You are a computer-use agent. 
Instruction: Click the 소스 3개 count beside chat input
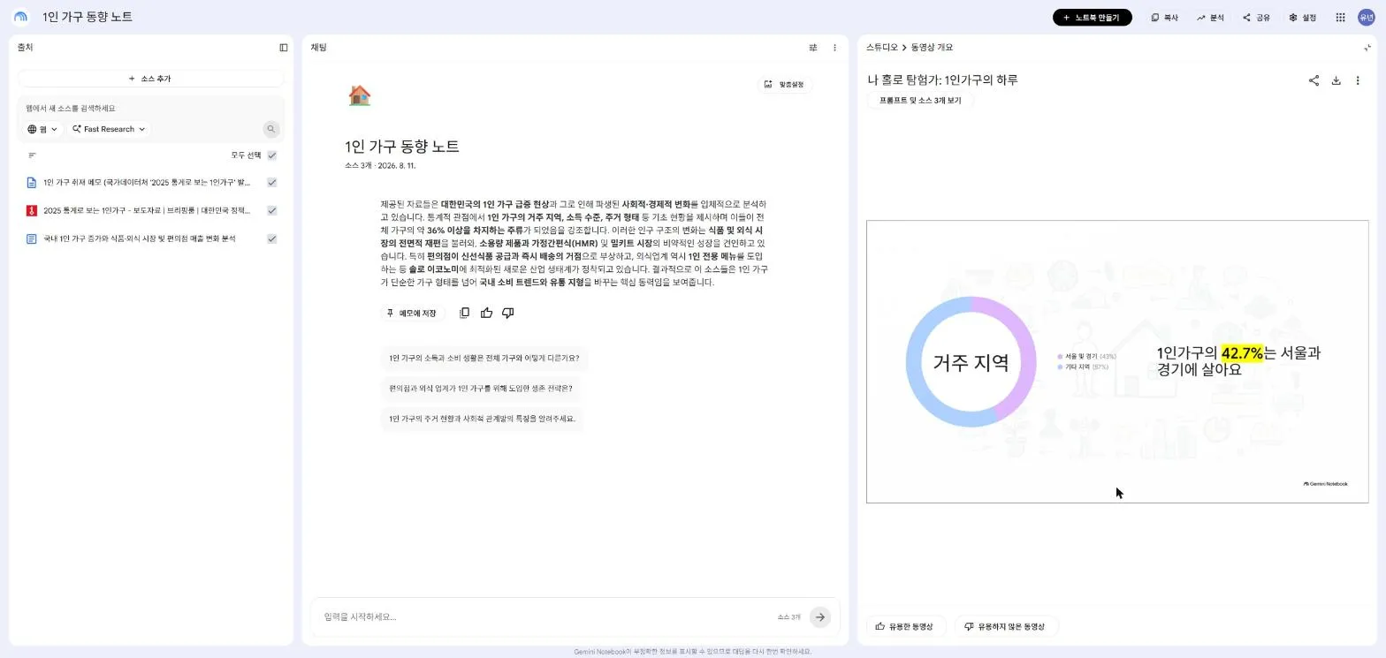click(789, 617)
